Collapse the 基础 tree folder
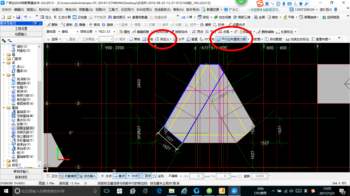This screenshot has width=350, height=196. point(3,108)
